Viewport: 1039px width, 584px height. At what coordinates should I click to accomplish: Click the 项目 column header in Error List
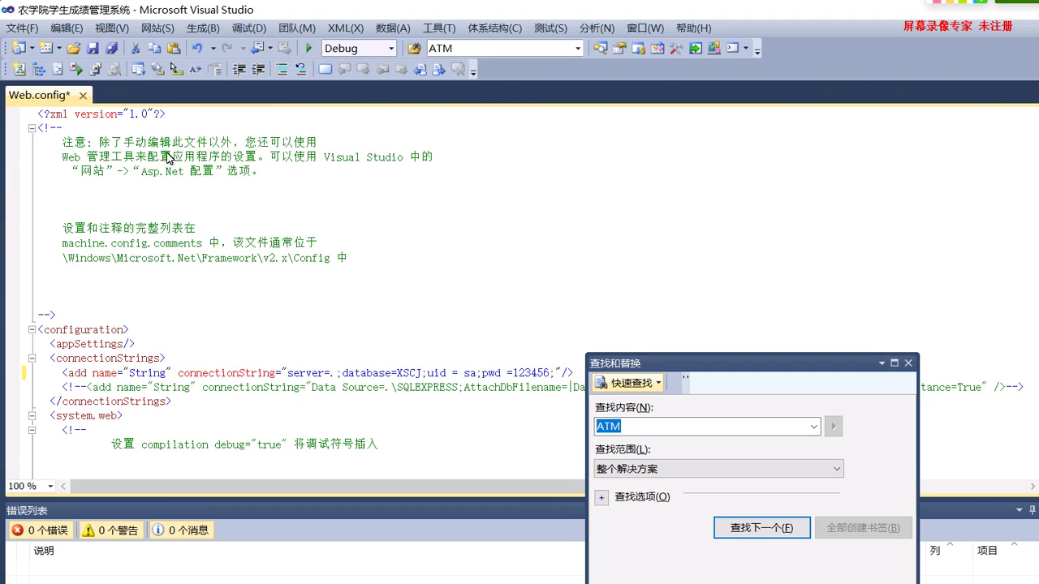[987, 551]
